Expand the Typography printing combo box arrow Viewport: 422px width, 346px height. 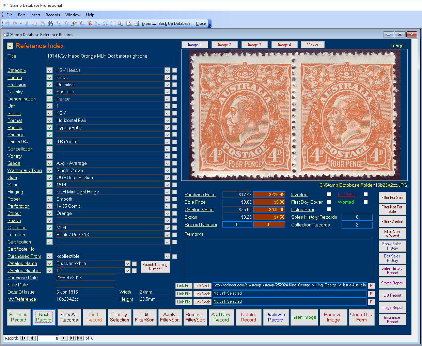[x=167, y=127]
